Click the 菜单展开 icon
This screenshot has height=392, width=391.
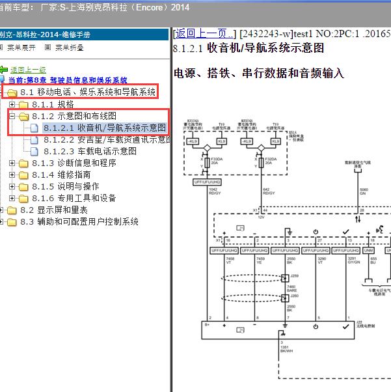[x=1, y=48]
